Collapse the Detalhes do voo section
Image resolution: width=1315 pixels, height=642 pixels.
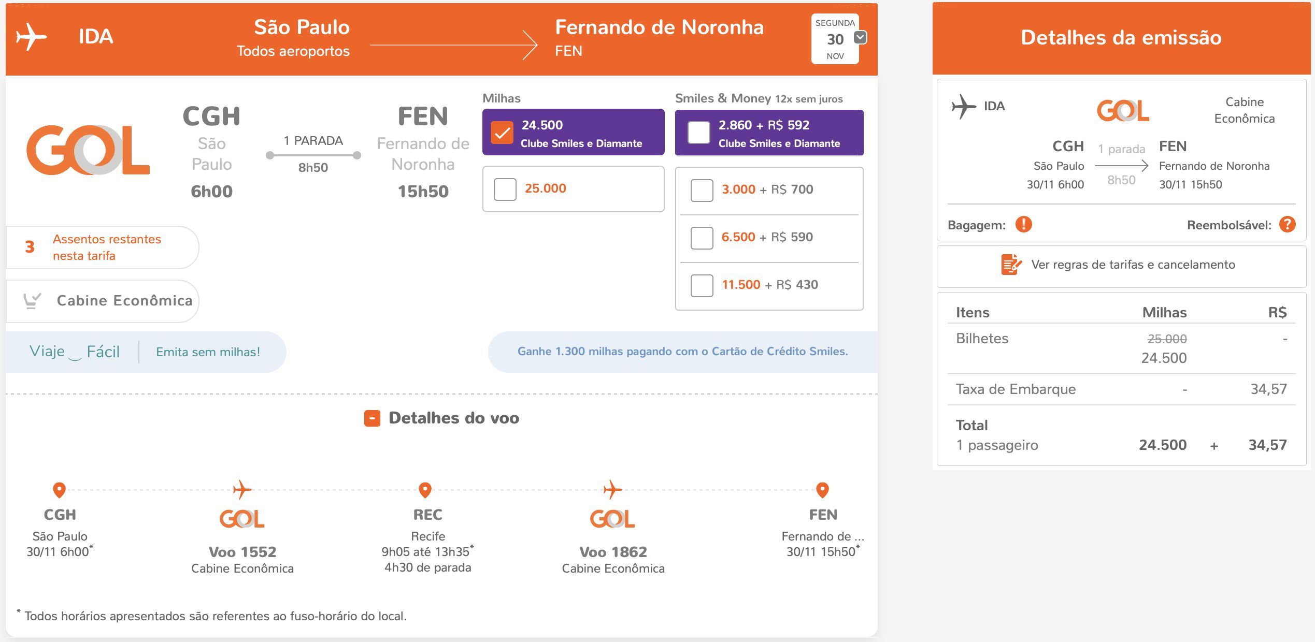click(372, 418)
